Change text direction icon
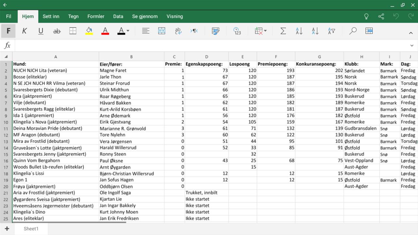The image size is (418, 235). (194, 31)
